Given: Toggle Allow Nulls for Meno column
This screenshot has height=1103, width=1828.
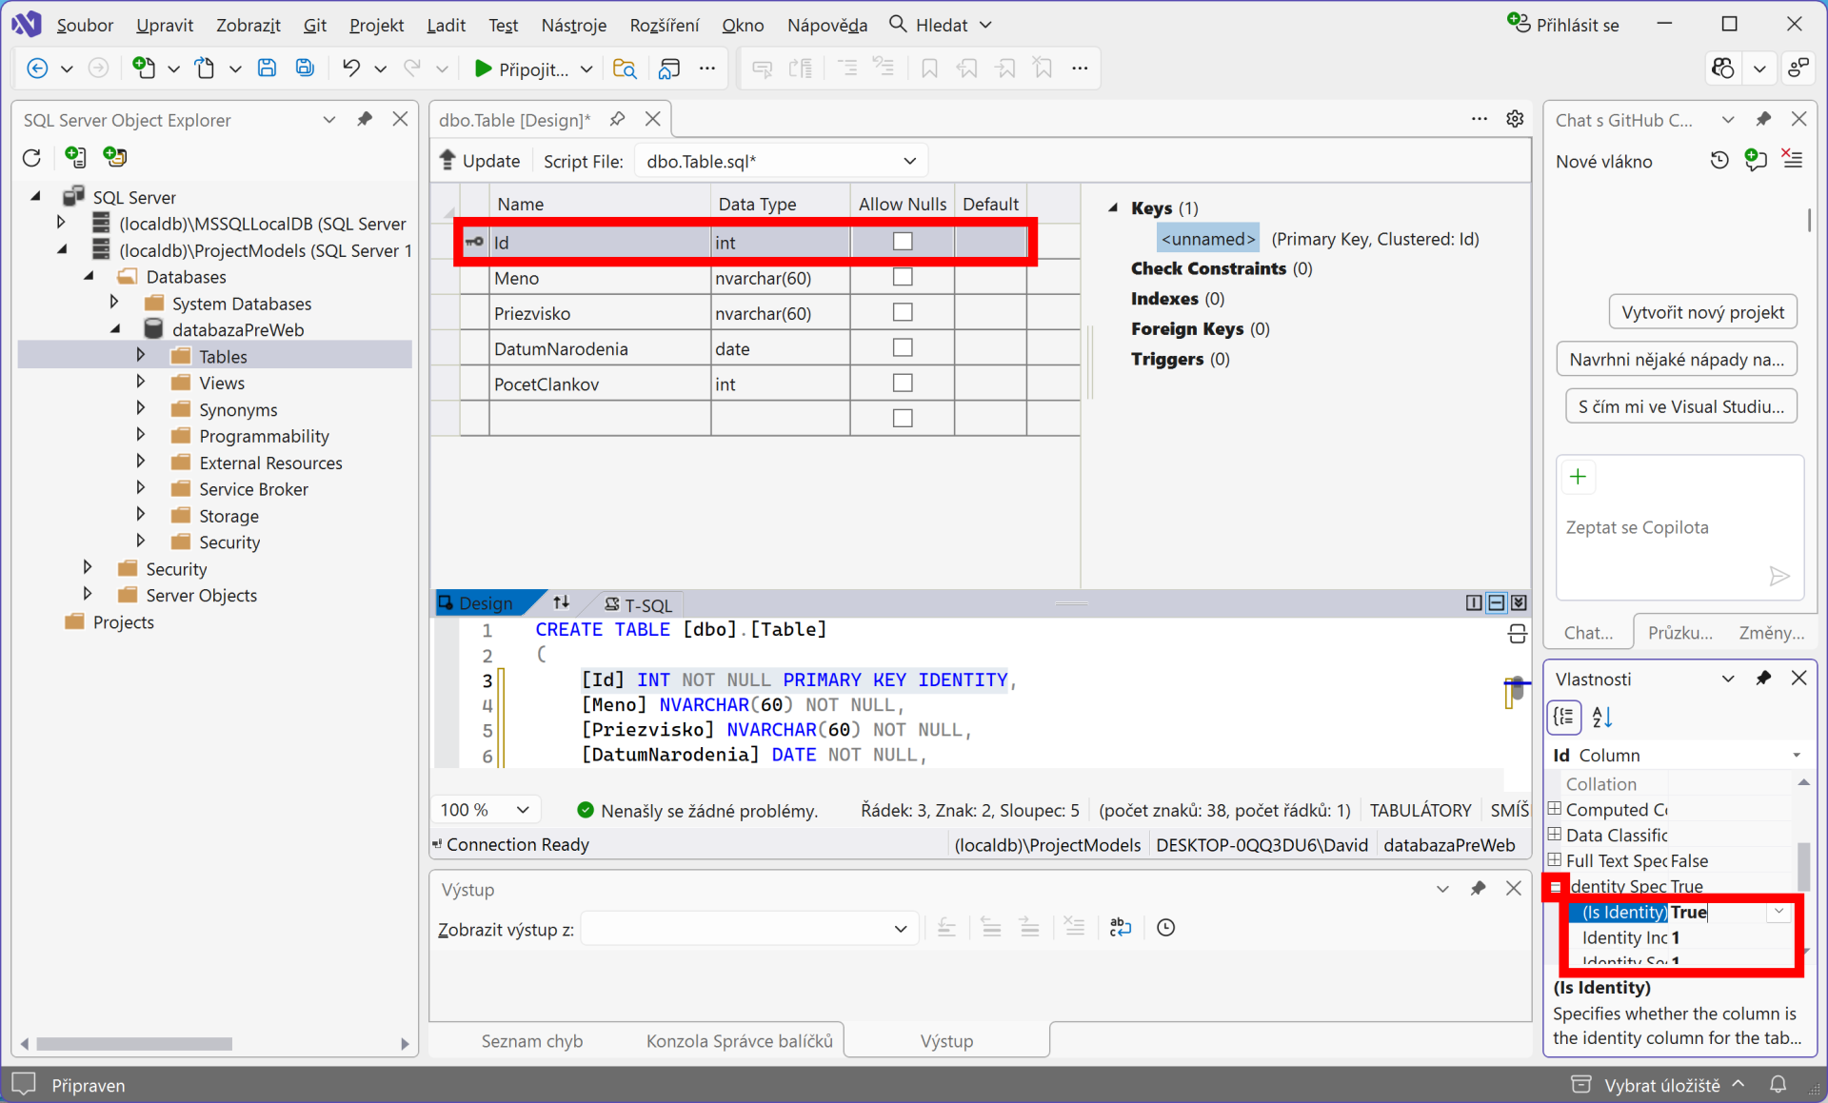Looking at the screenshot, I should click(x=903, y=277).
